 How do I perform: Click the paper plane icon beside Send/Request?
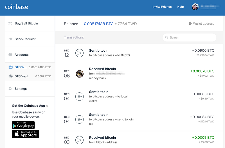tap(10, 39)
